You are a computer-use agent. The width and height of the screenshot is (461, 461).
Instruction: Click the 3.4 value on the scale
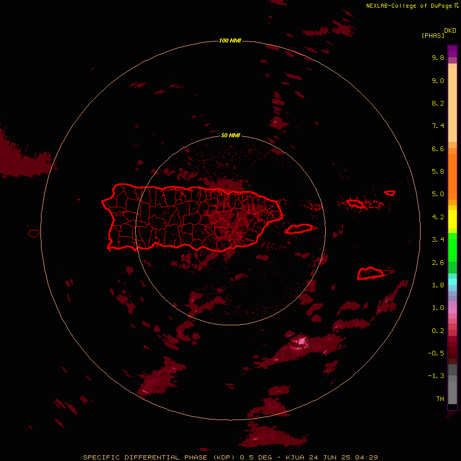[x=438, y=240]
